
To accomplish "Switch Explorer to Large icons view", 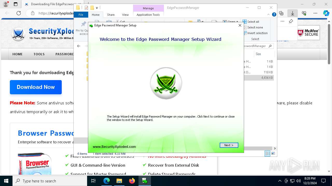I will 273,154.
